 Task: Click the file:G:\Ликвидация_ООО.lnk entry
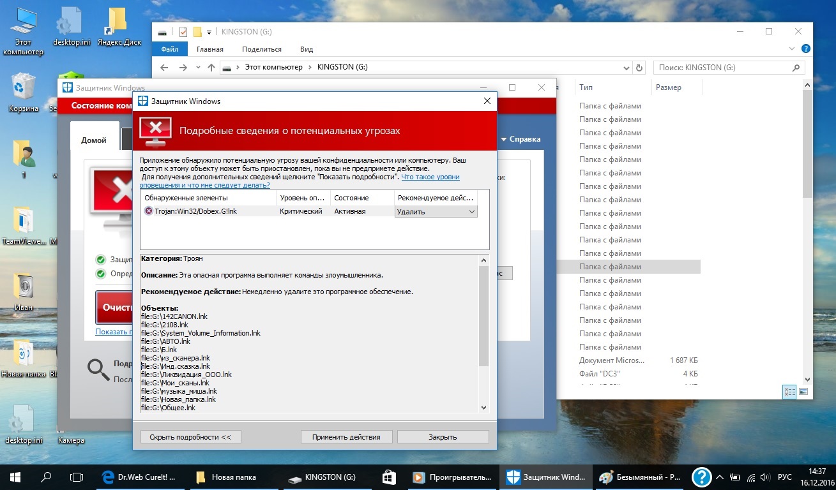(186, 375)
